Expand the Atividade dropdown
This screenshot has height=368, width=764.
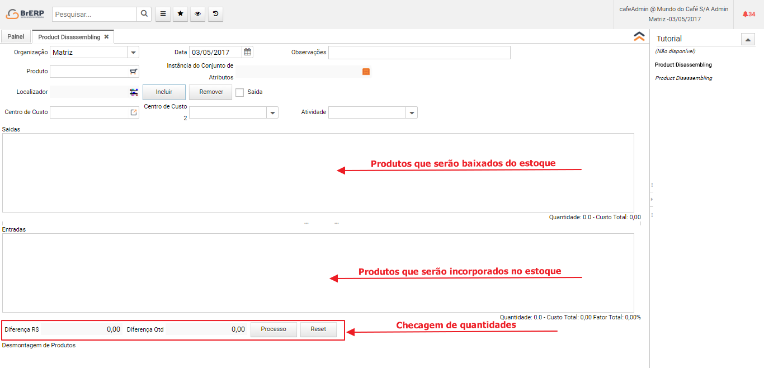coord(412,113)
